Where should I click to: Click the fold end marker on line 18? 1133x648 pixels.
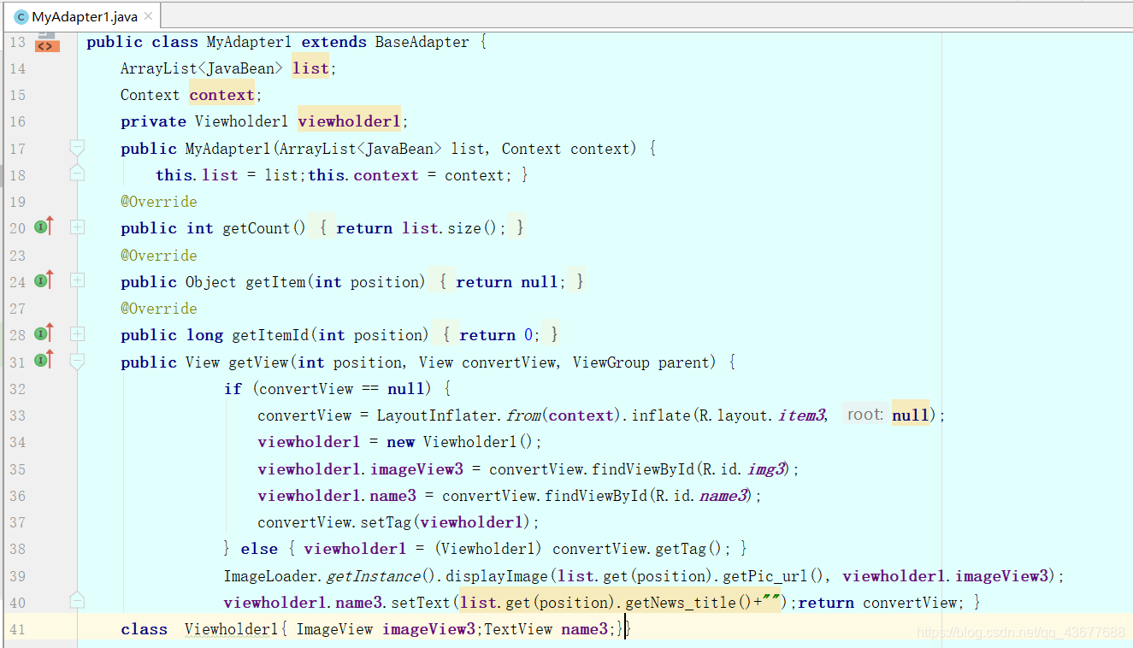[77, 174]
